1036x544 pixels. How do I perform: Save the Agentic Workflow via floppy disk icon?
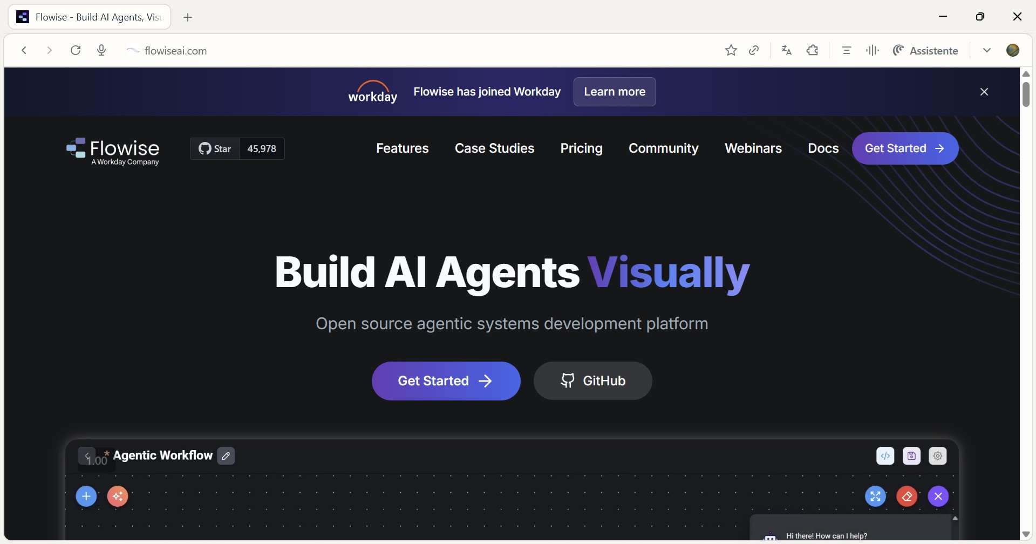(912, 456)
